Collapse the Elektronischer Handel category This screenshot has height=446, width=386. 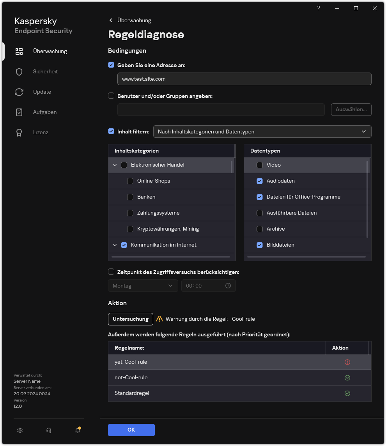pyautogui.click(x=115, y=165)
